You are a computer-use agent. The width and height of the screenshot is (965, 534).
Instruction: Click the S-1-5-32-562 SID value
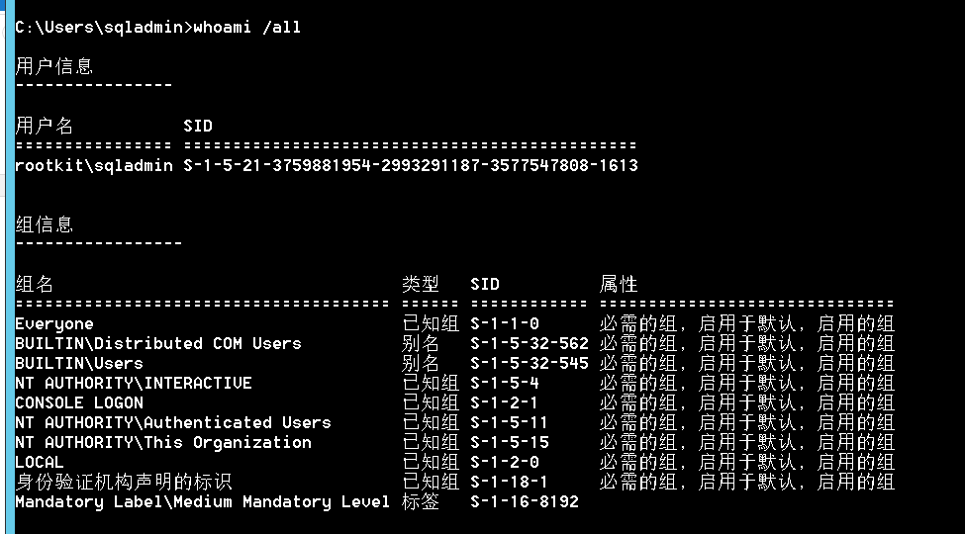530,343
